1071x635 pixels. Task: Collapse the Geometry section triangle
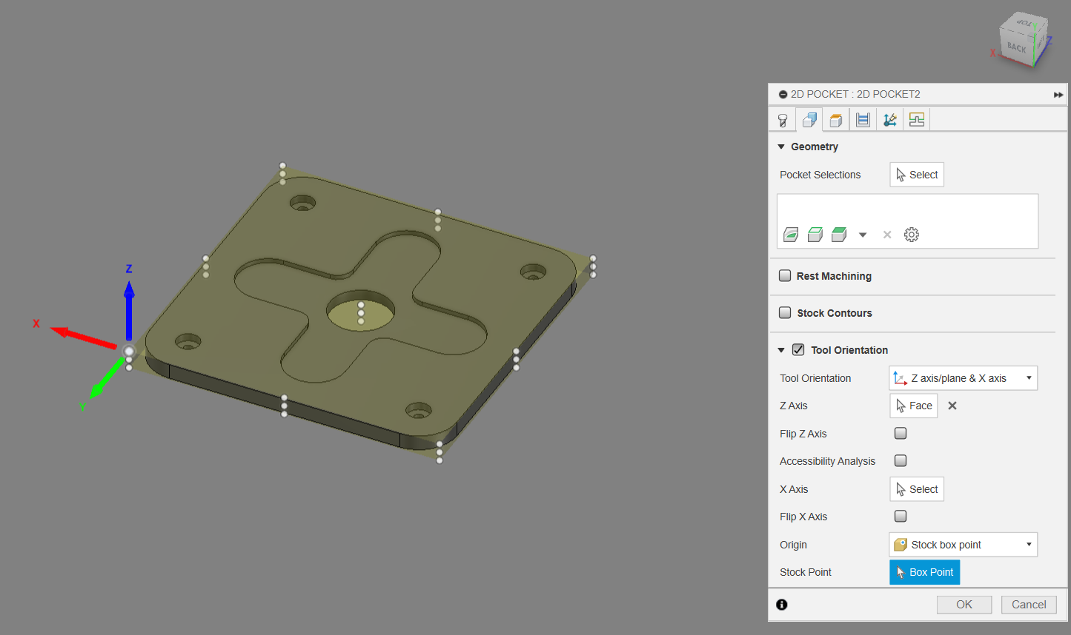pyautogui.click(x=781, y=147)
